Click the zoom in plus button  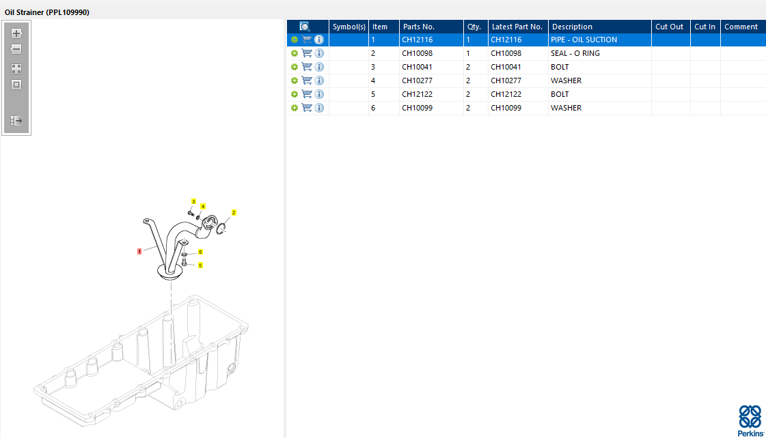pos(17,33)
